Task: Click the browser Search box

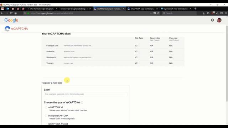Action: 179,13
